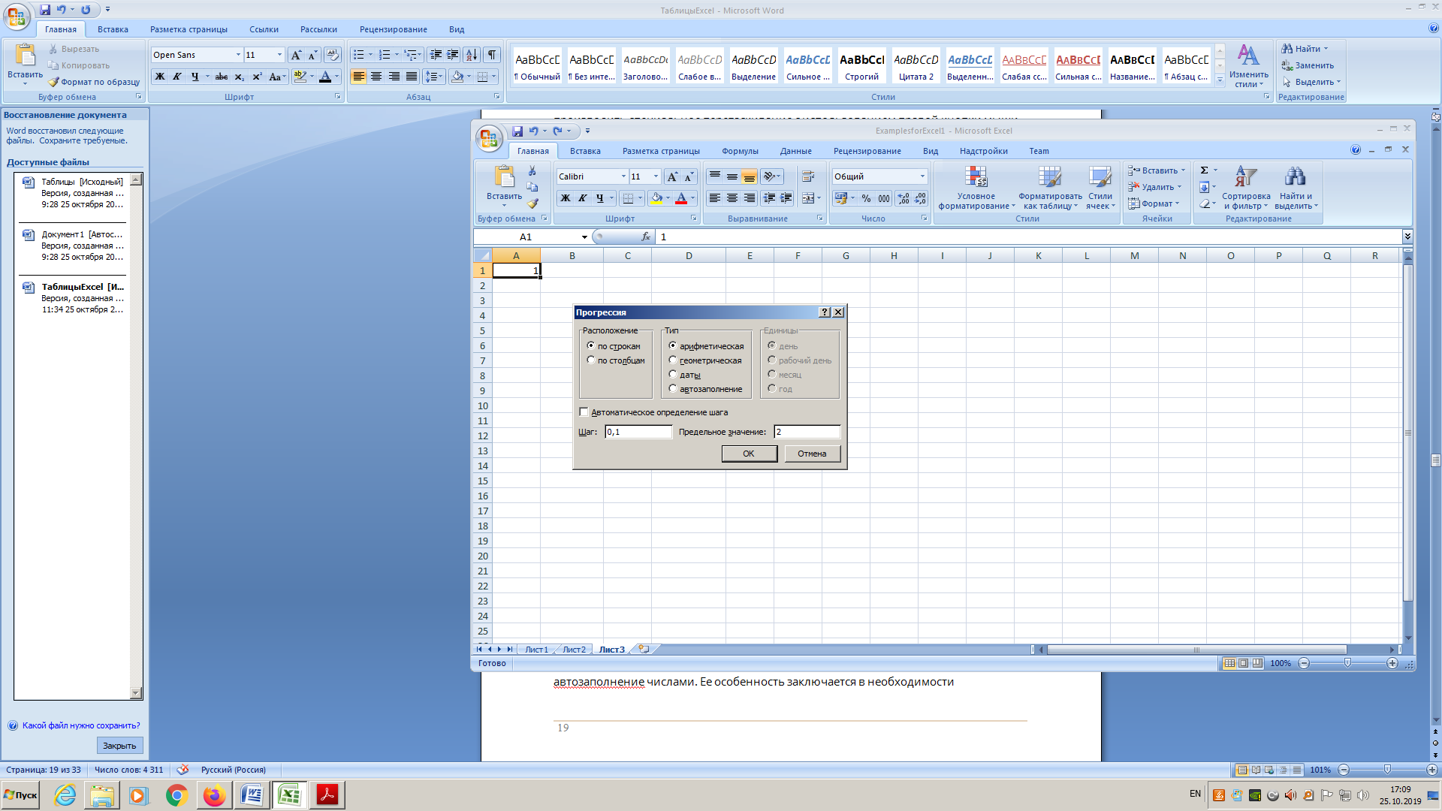The height and width of the screenshot is (811, 1442).
Task: Click Excel percent style button
Action: (x=866, y=198)
